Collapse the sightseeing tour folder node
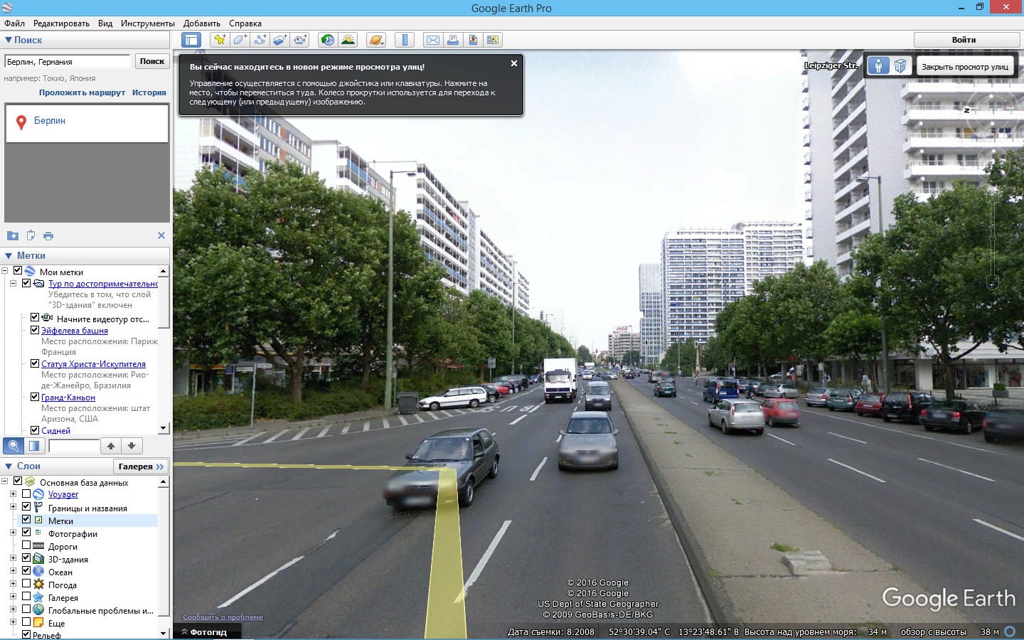1024x640 pixels. tap(13, 283)
